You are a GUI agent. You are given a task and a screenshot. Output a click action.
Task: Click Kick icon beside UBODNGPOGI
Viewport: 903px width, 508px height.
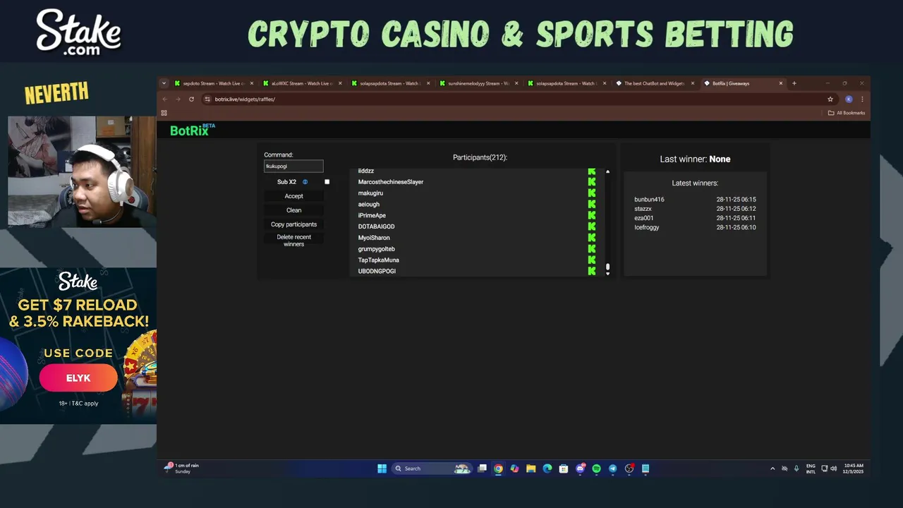click(x=591, y=271)
